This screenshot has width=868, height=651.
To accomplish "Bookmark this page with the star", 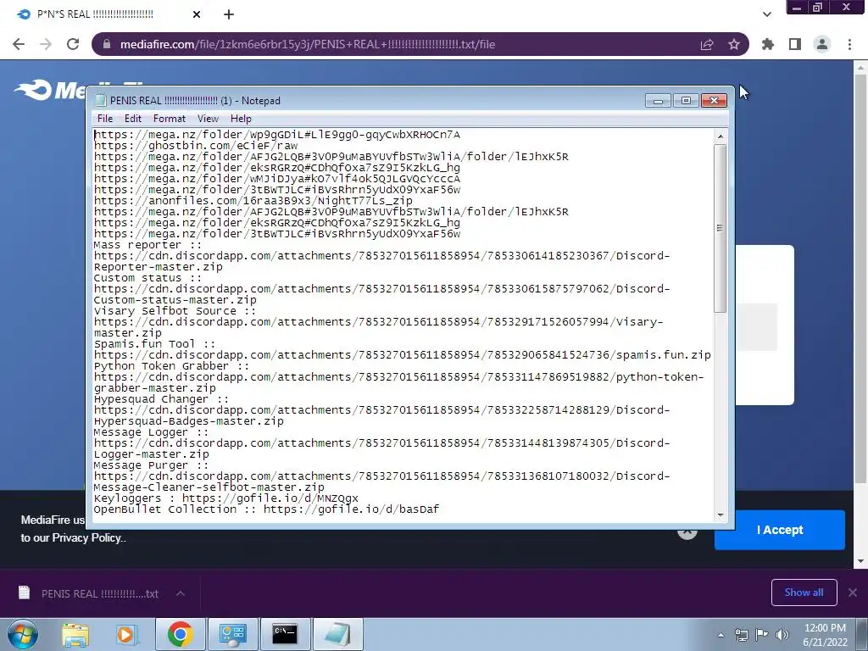I will click(734, 44).
